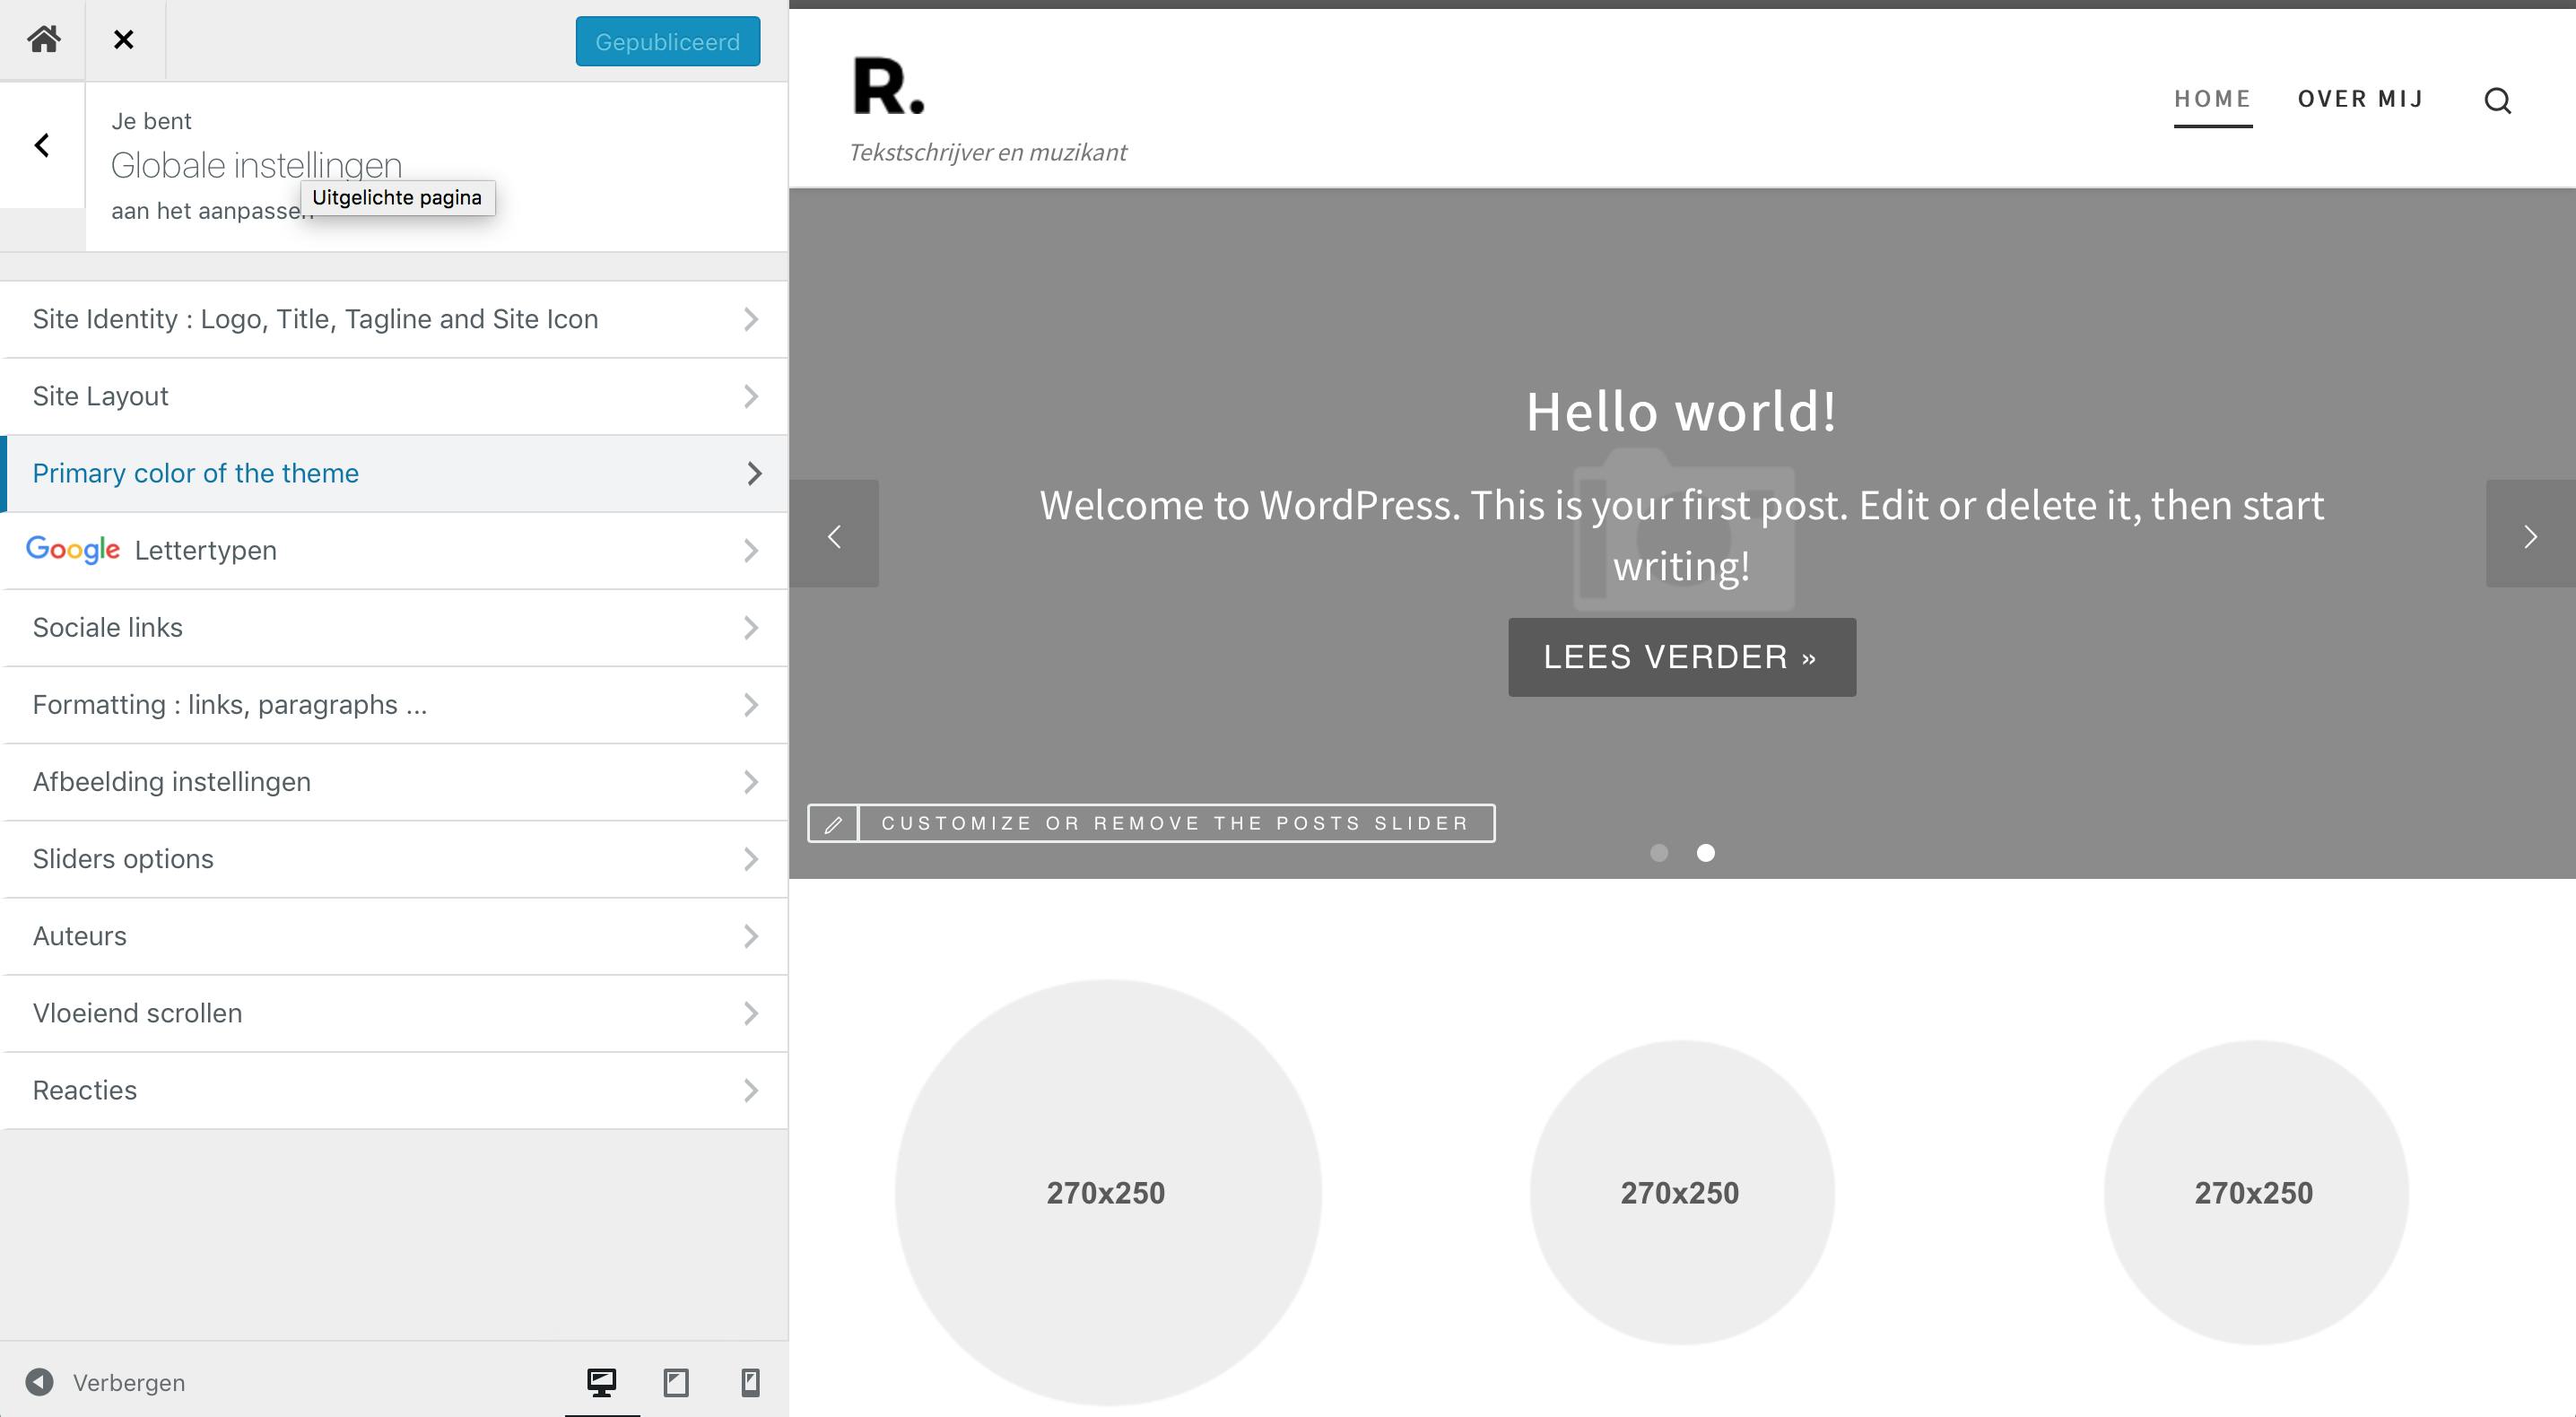Expand Site Layout section
The height and width of the screenshot is (1417, 2576).
pos(394,396)
